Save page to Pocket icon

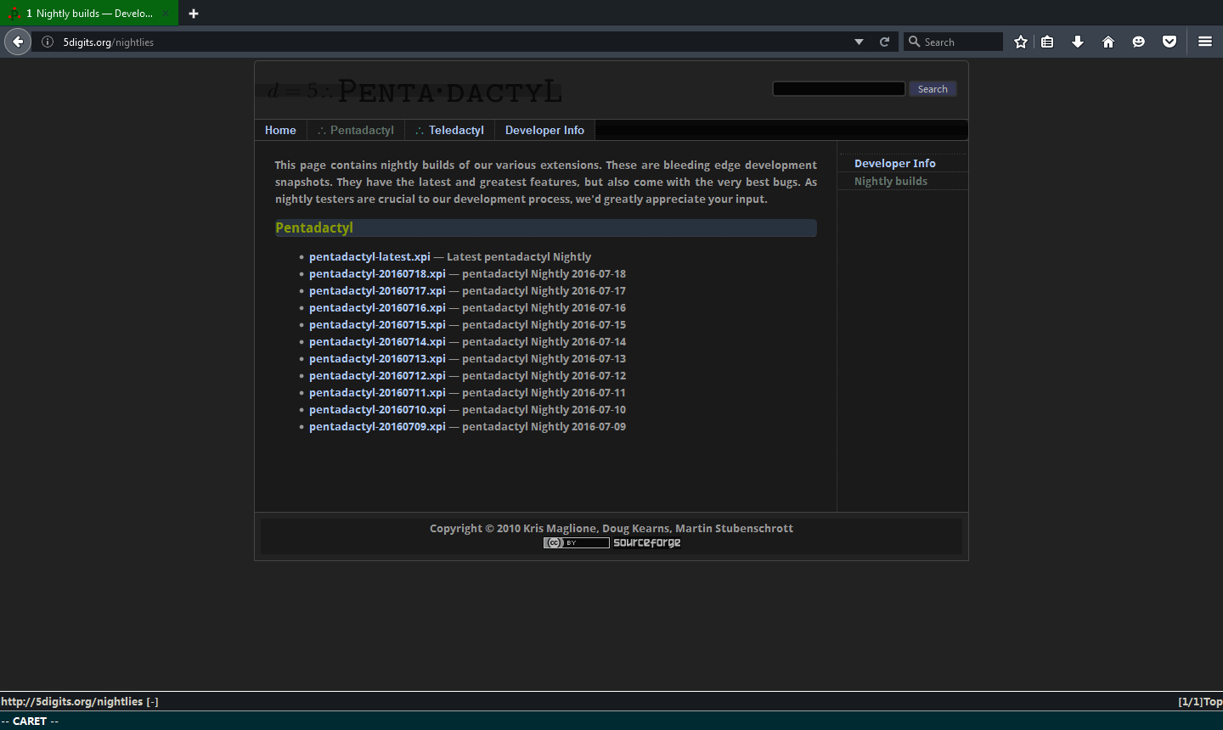(x=1169, y=42)
